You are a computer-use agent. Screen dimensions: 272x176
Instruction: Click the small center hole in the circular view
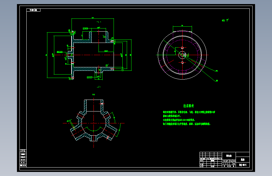coord(182,55)
